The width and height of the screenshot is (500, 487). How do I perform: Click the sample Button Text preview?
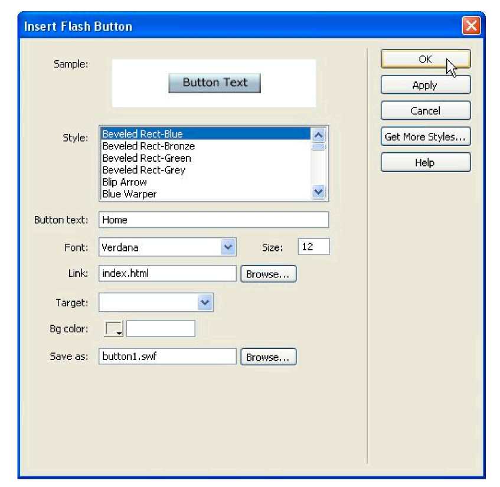tap(215, 83)
